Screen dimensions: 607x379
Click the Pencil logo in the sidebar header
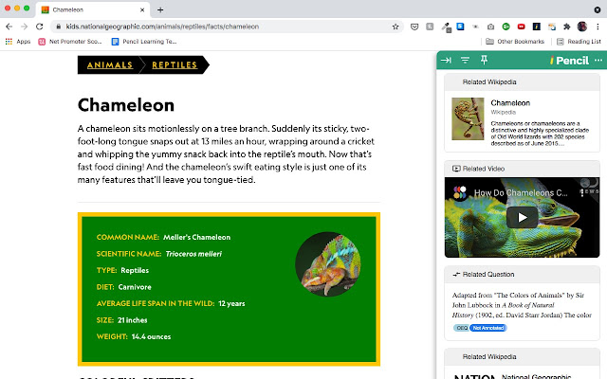pos(569,61)
